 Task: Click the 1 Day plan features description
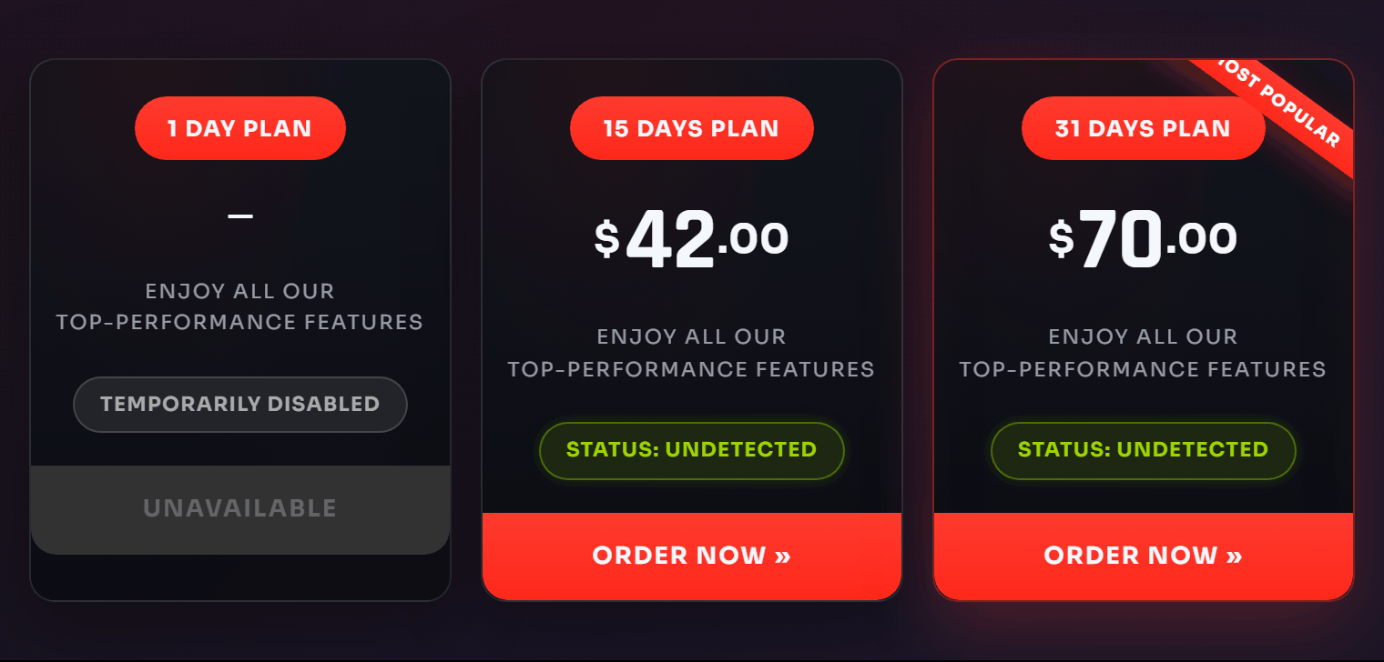(x=240, y=306)
